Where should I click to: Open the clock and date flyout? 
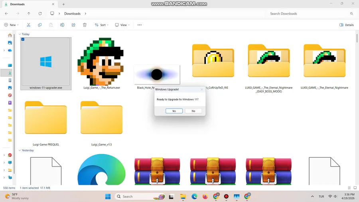coord(348,196)
